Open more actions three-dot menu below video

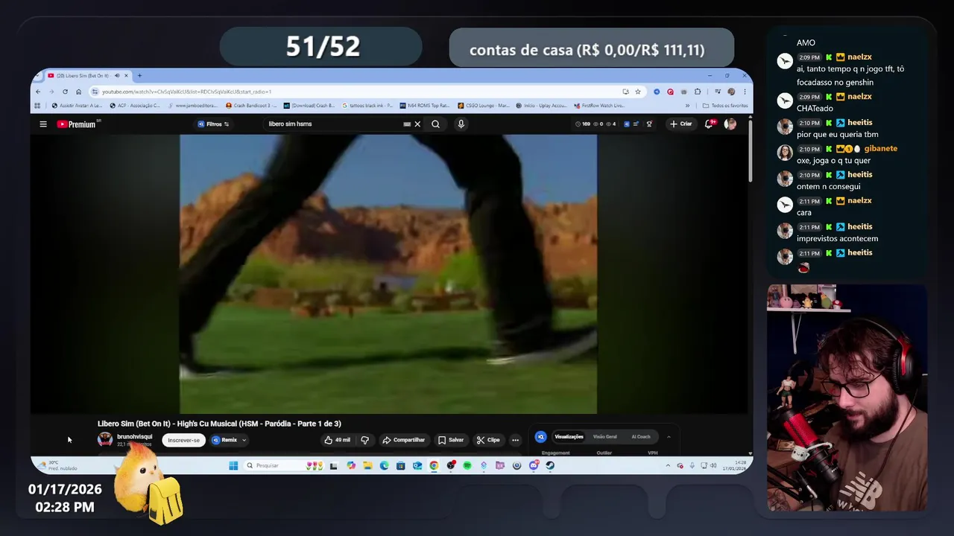(515, 440)
